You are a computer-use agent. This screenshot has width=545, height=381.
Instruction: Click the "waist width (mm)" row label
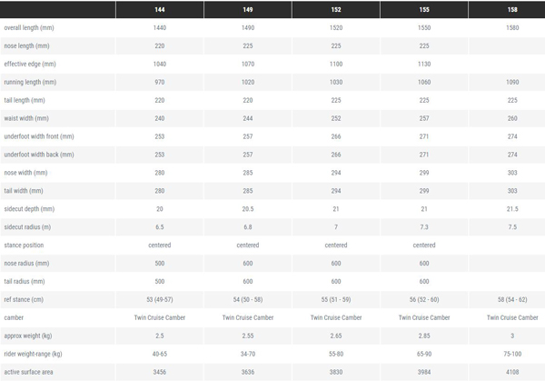coord(28,118)
